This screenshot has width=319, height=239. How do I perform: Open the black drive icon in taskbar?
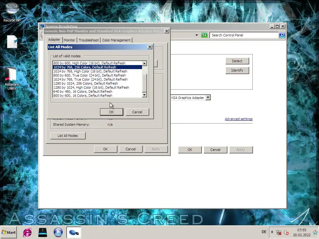point(43,232)
